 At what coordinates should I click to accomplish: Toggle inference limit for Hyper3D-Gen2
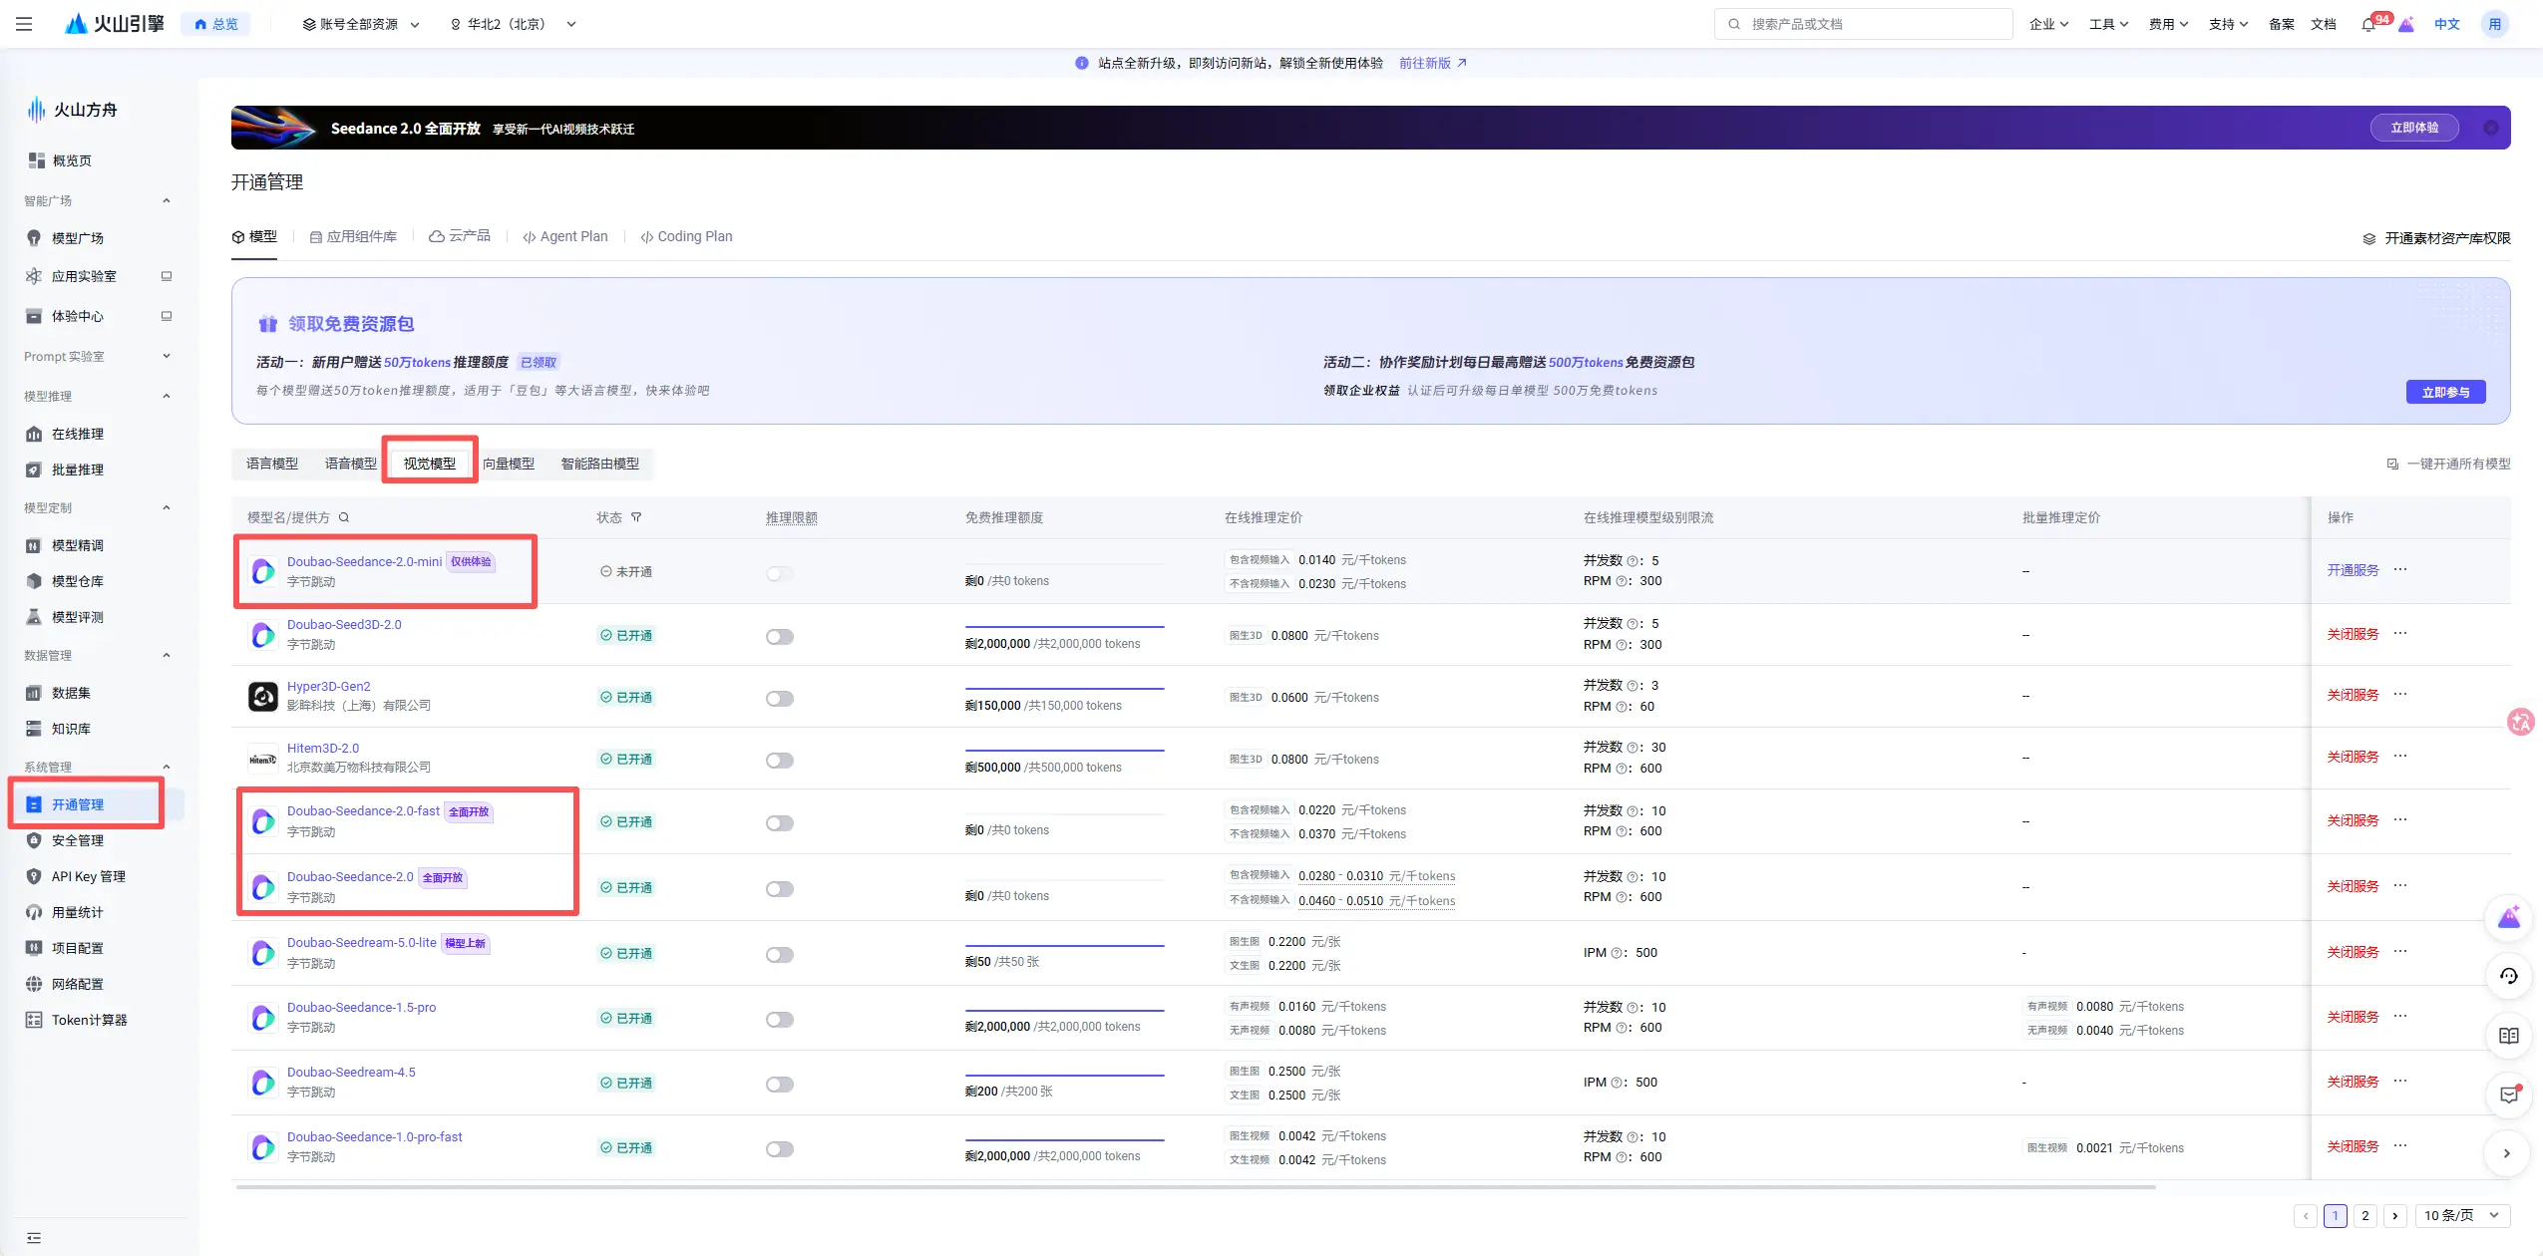coord(780,699)
